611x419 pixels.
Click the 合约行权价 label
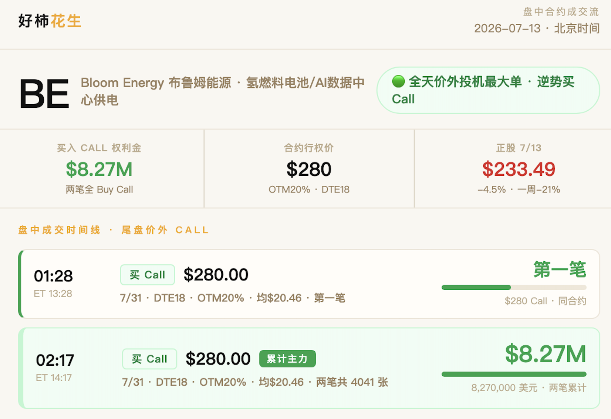point(309,148)
